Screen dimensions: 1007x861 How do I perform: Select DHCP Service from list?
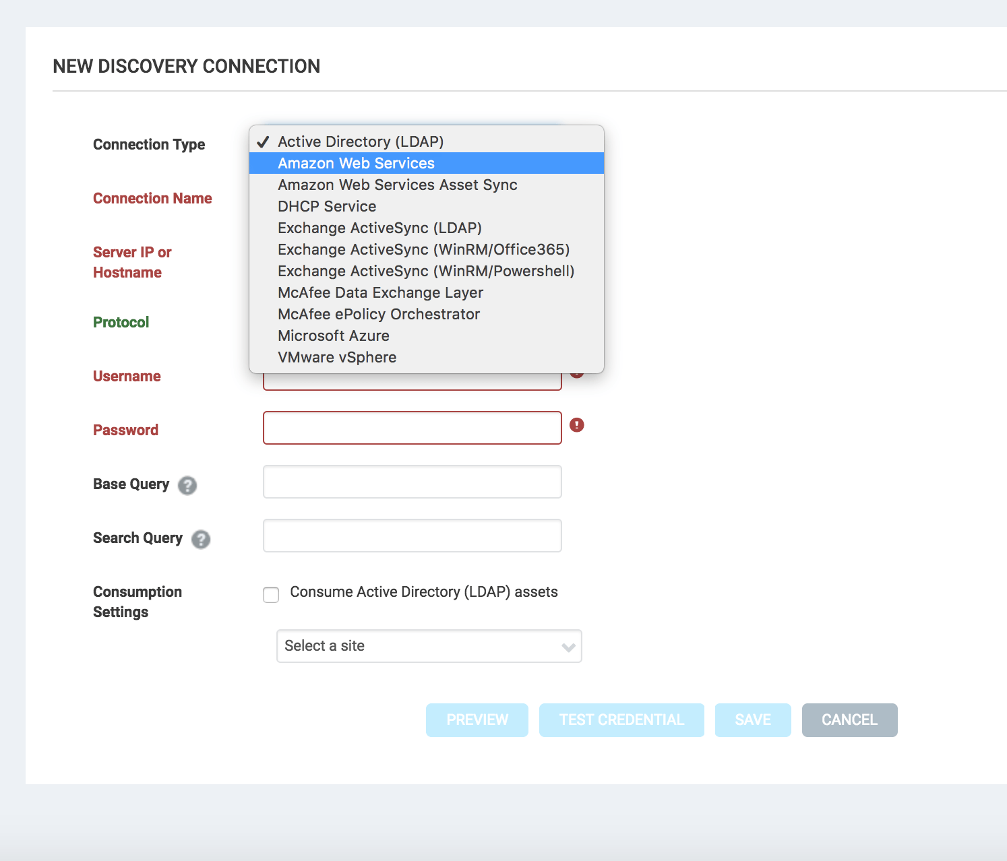427,206
